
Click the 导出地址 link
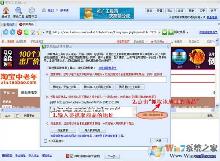pos(20,156)
